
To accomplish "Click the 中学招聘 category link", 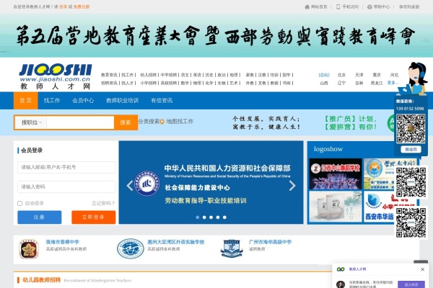I will pyautogui.click(x=169, y=75).
